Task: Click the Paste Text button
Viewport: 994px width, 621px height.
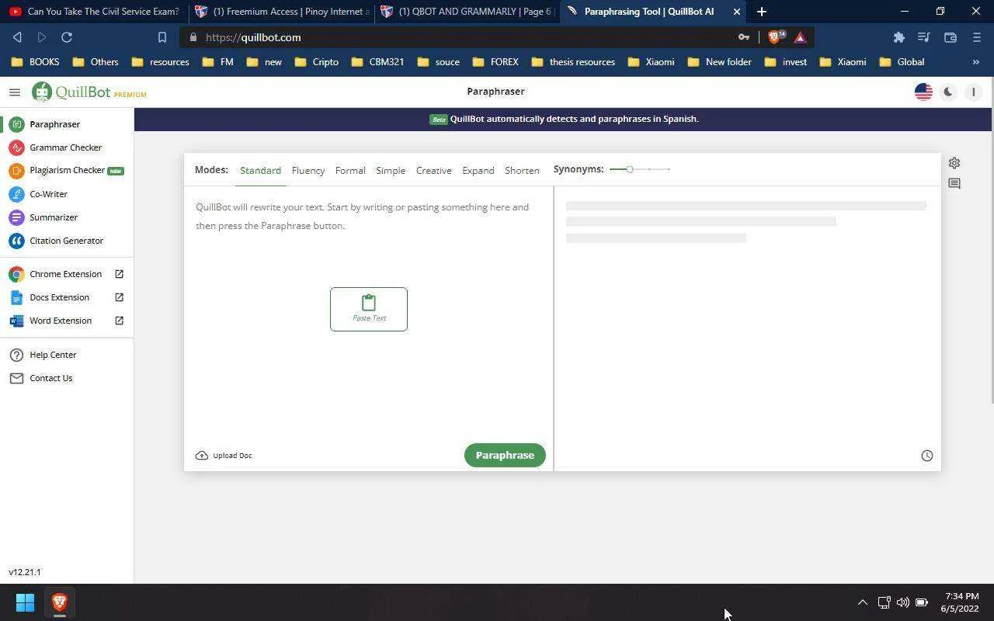Action: [x=369, y=309]
